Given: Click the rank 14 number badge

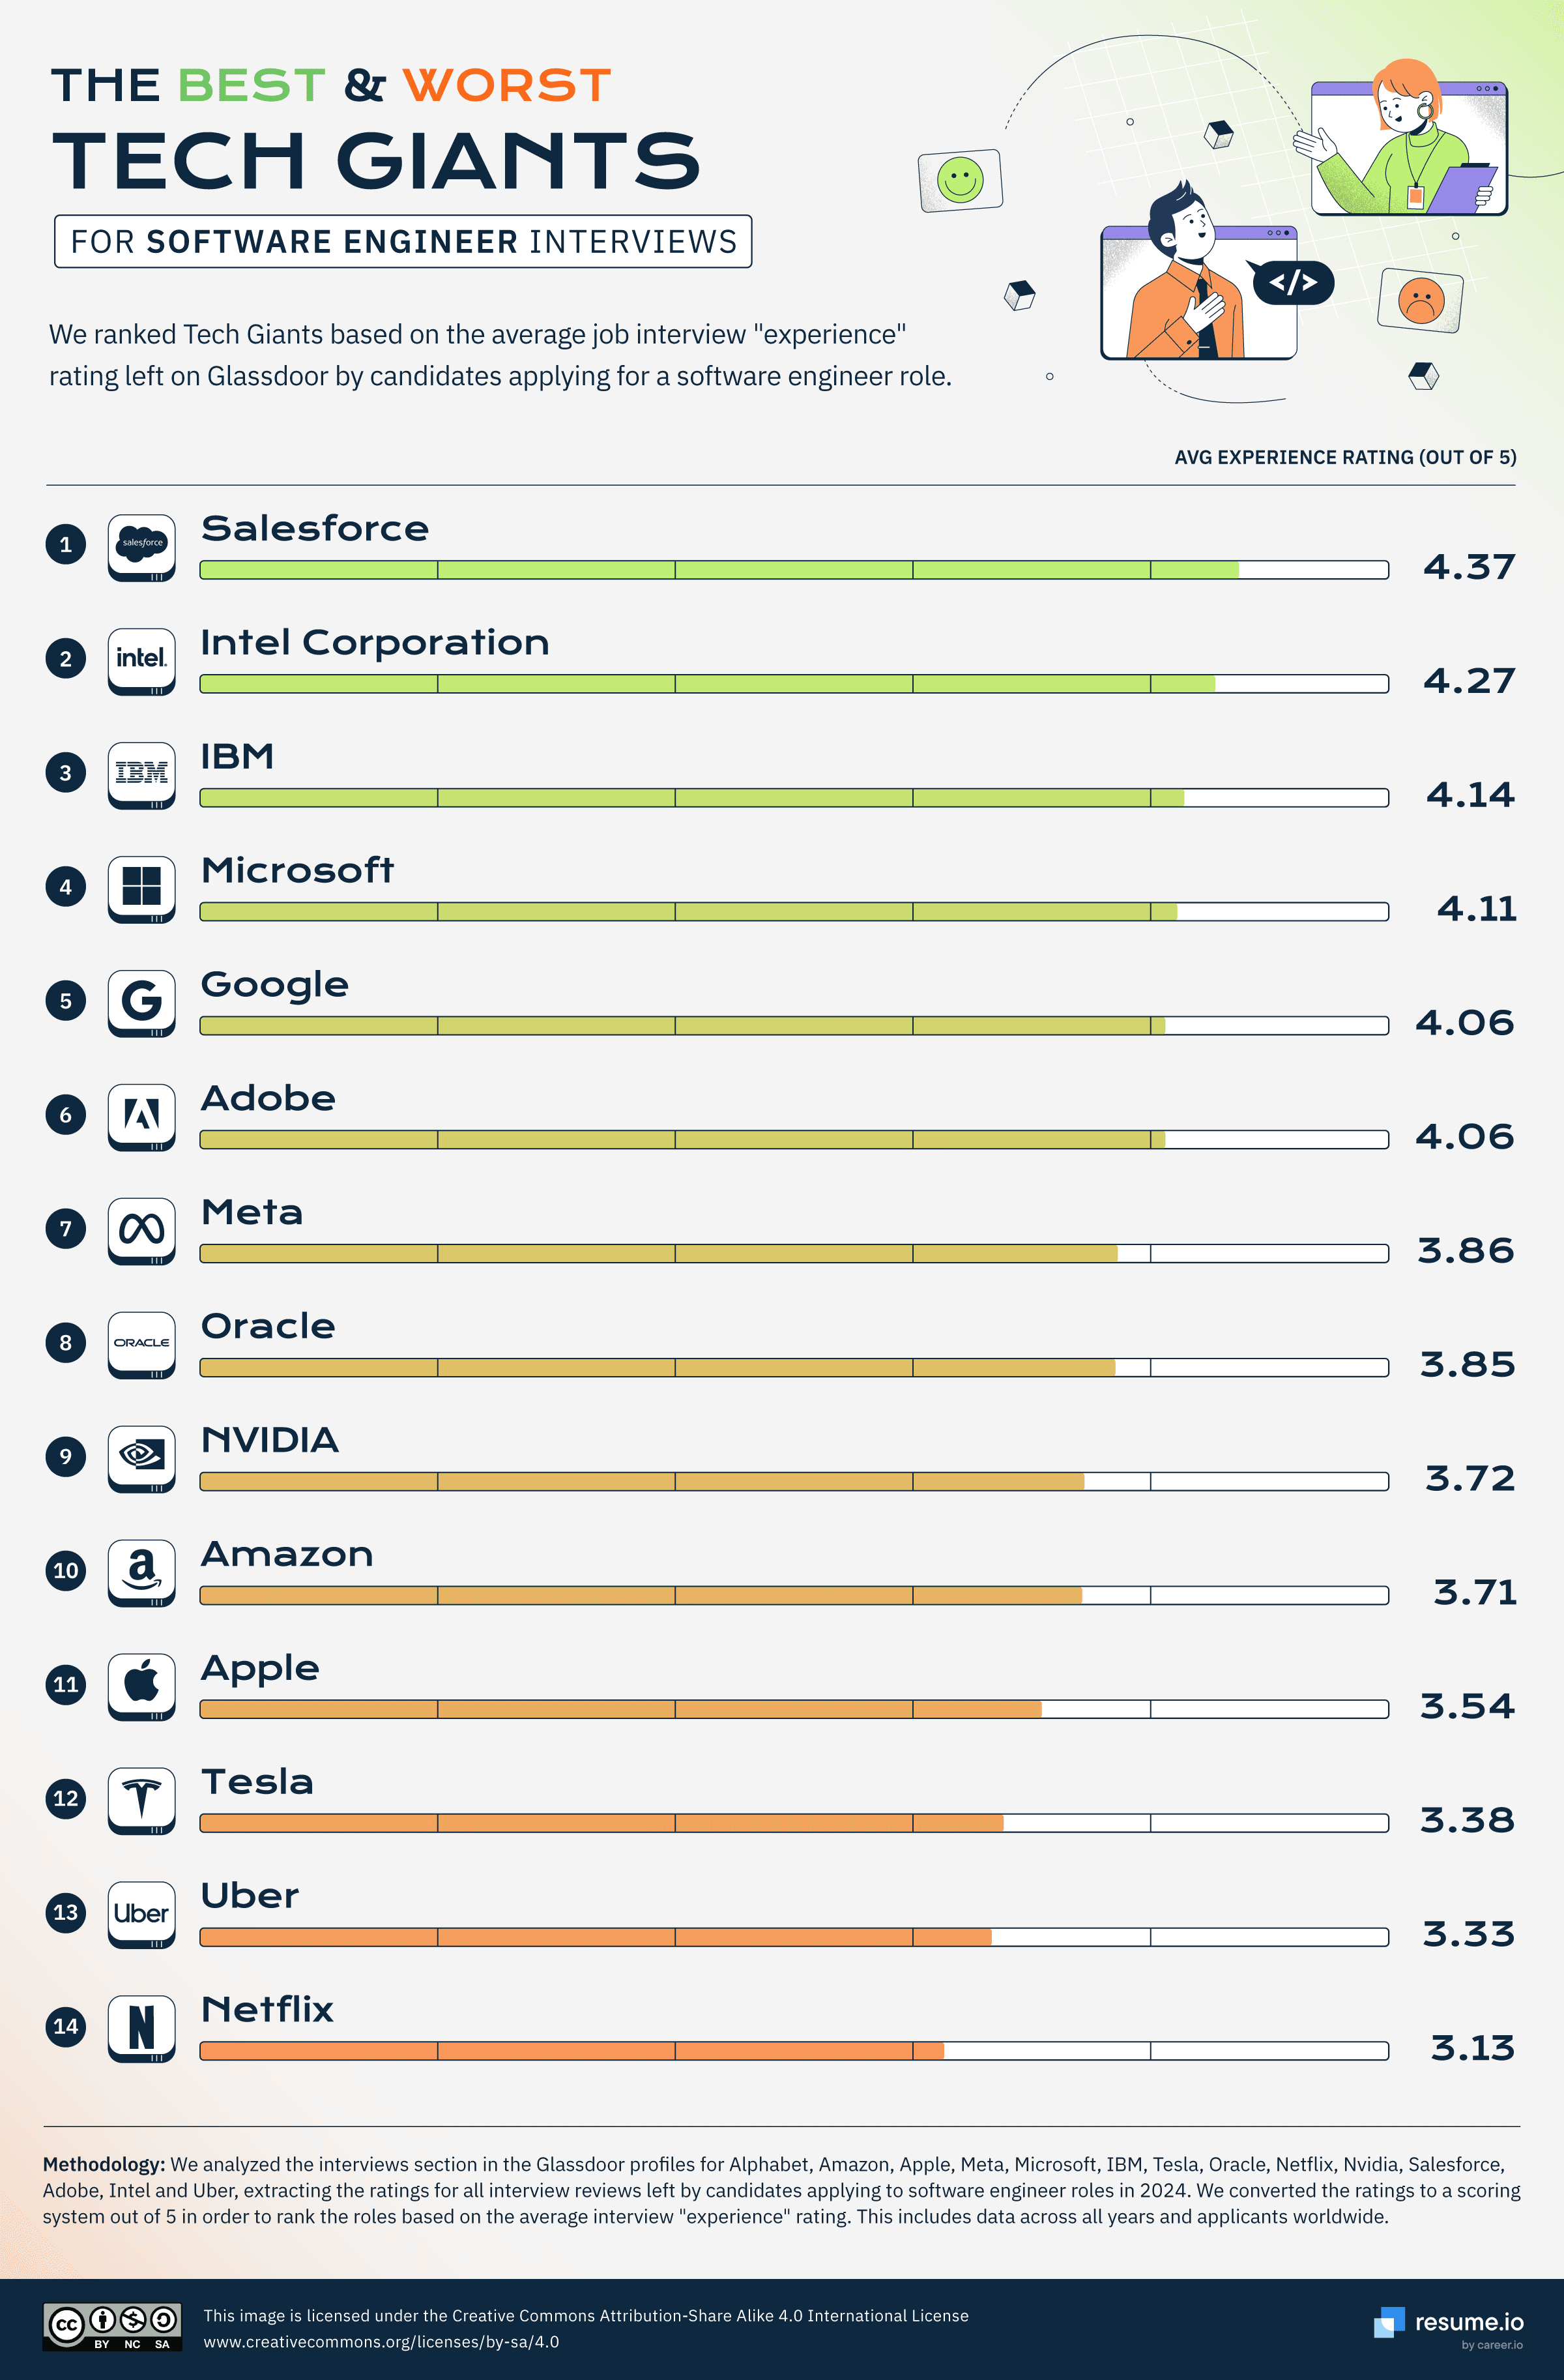Looking at the screenshot, I should (x=66, y=2026).
